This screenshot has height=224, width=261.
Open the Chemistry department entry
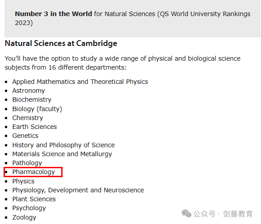tap(28, 118)
